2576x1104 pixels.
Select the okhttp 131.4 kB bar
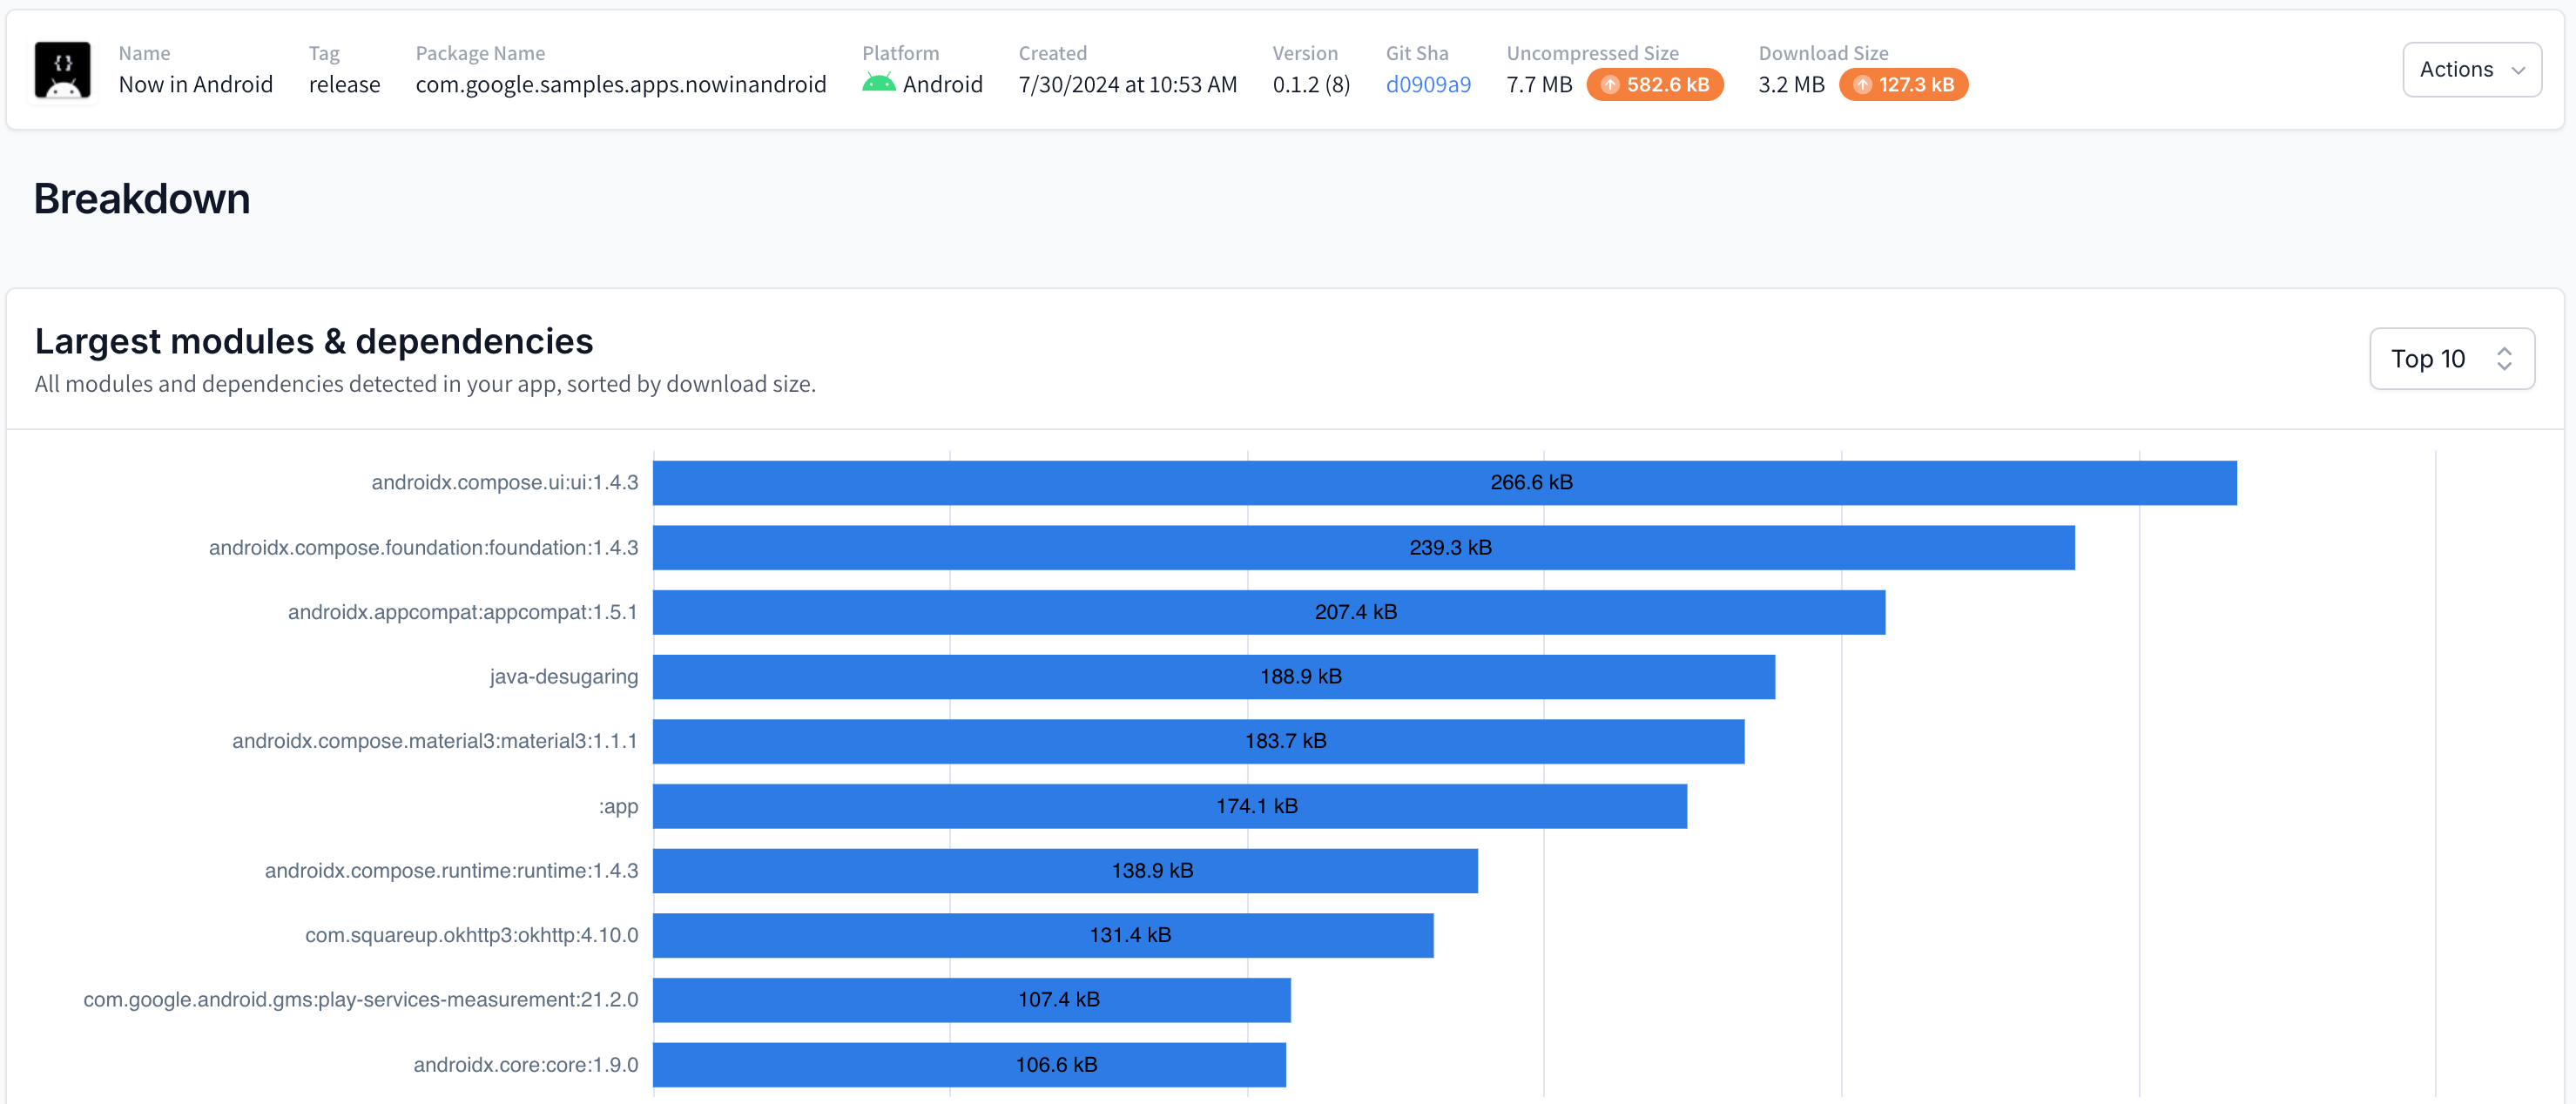[x=1042, y=935]
